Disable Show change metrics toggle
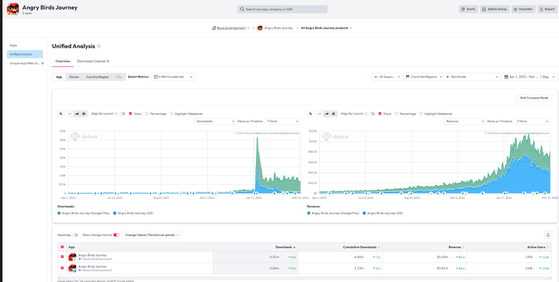Viewport: 559px width, 282px height. click(116, 235)
